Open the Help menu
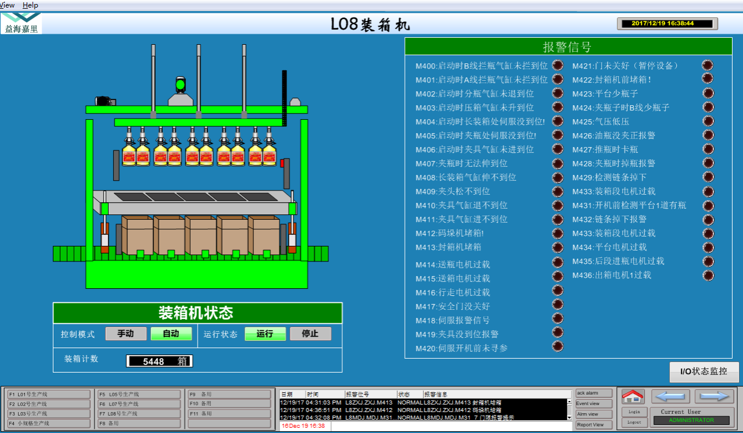Screen dimensions: 743x433 pyautogui.click(x=30, y=5)
